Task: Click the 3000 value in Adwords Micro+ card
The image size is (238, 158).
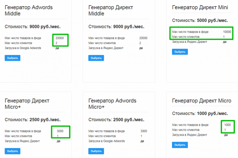Action: (x=144, y=131)
